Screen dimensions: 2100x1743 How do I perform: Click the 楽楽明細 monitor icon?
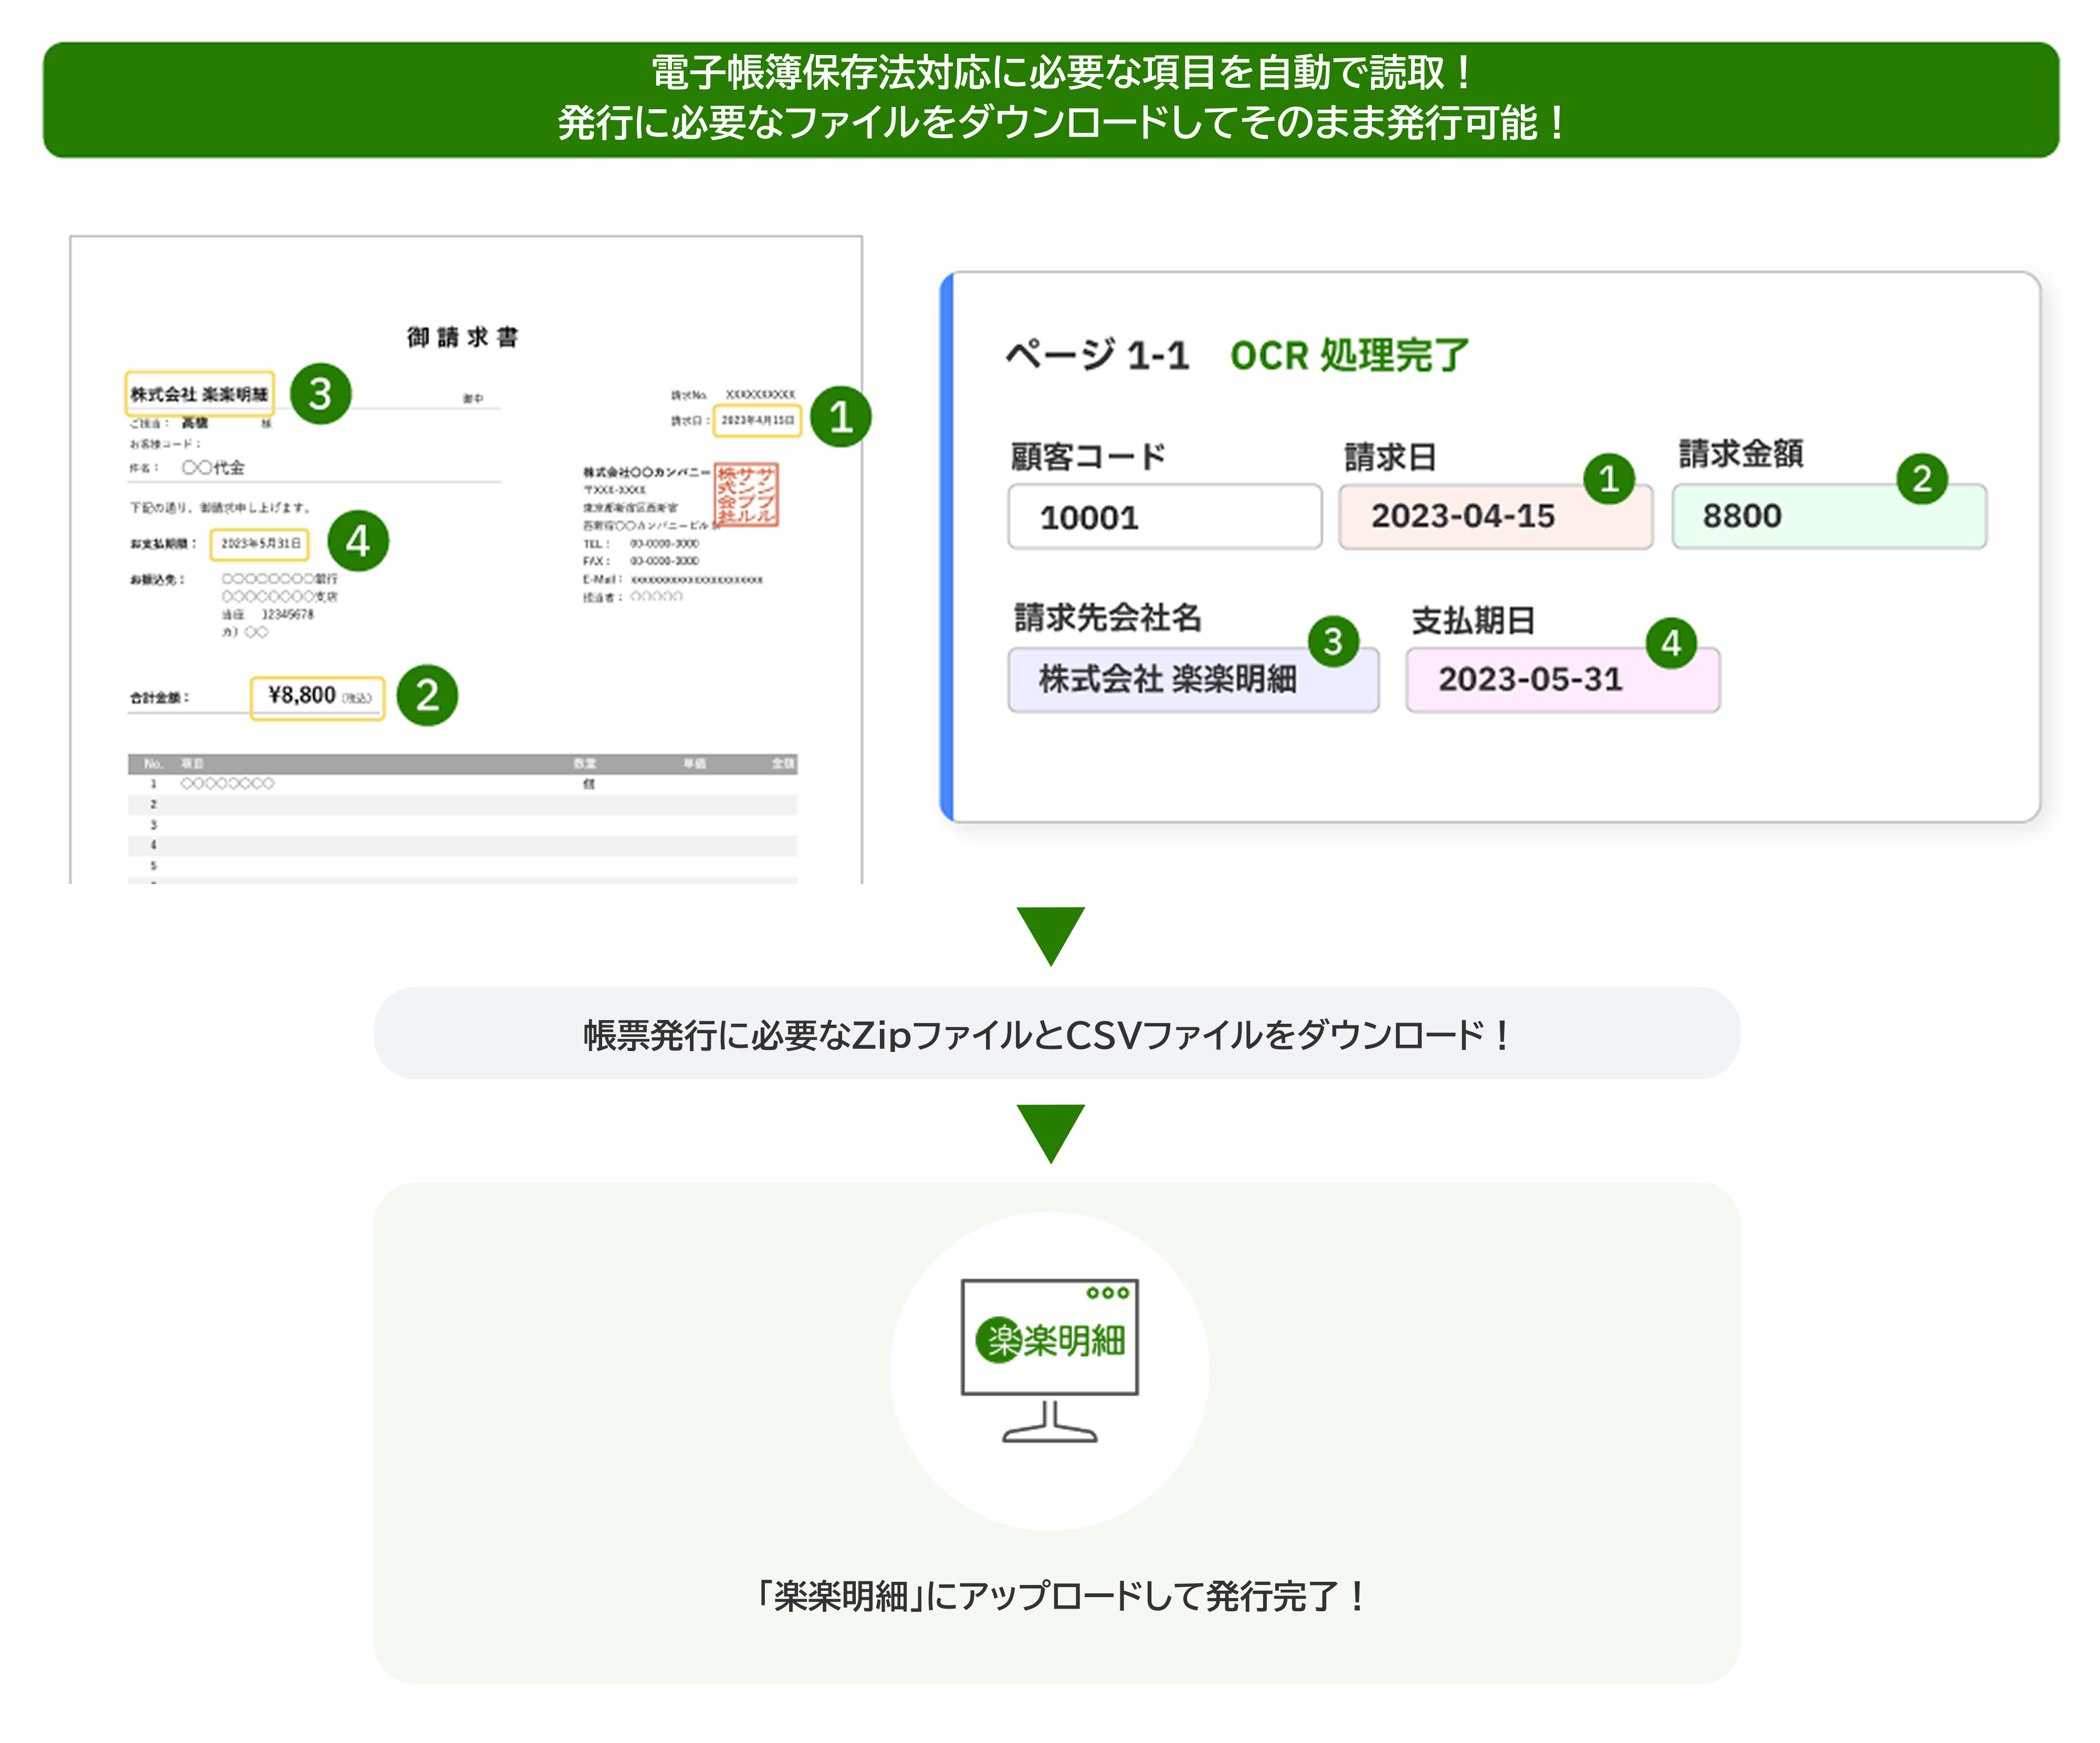click(x=1049, y=1360)
